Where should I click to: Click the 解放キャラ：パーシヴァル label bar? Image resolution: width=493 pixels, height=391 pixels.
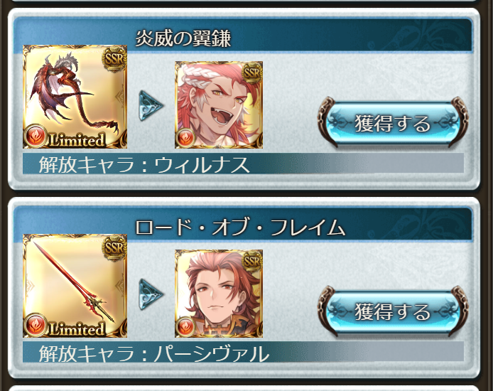tap(243, 353)
